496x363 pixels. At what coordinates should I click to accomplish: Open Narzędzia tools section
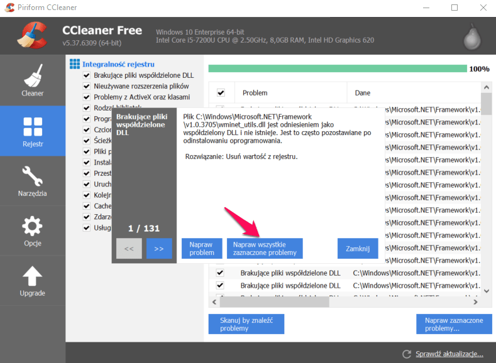tap(32, 181)
